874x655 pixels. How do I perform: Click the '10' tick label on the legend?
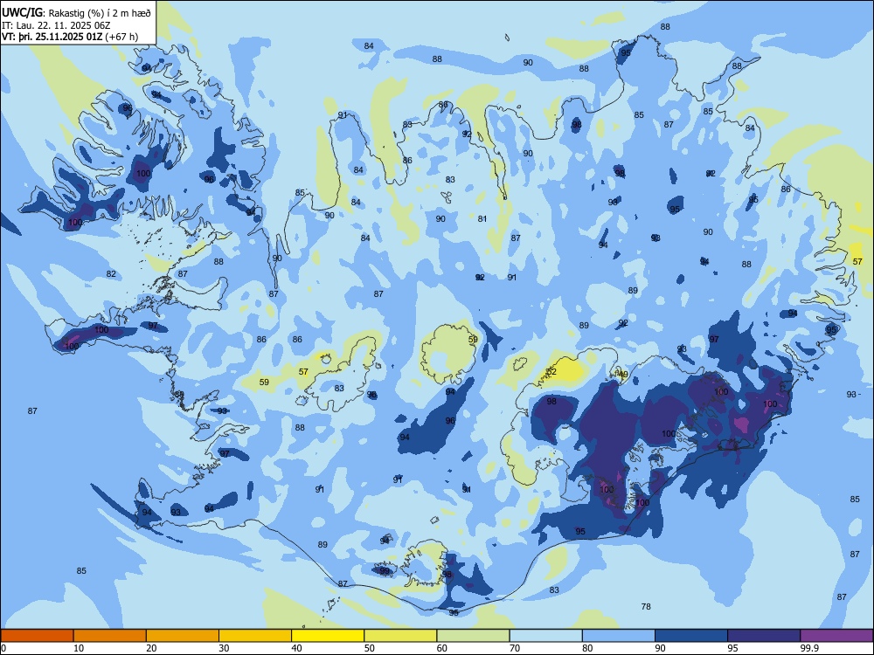[x=79, y=648]
